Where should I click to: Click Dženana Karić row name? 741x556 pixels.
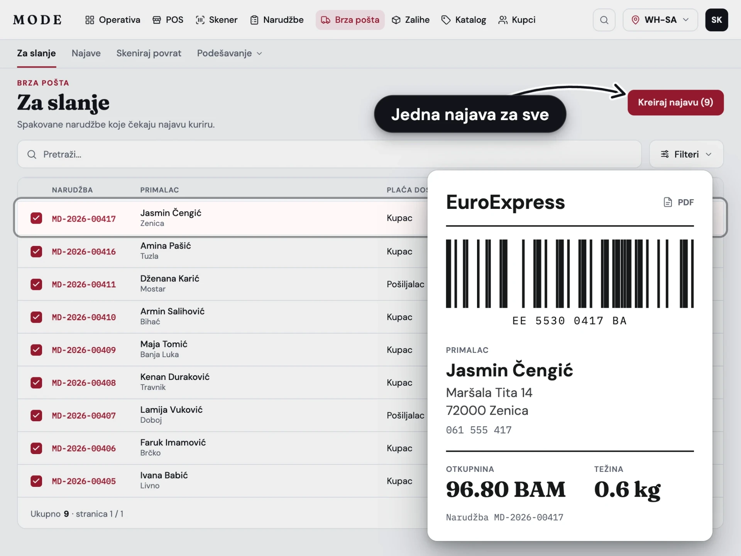click(170, 279)
